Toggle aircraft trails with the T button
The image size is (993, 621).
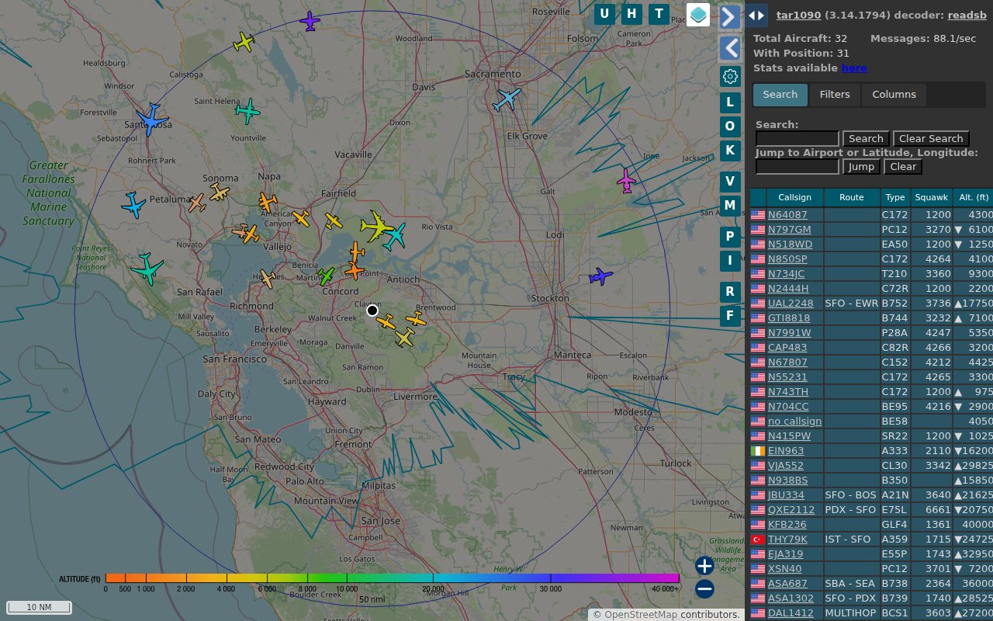[x=659, y=13]
